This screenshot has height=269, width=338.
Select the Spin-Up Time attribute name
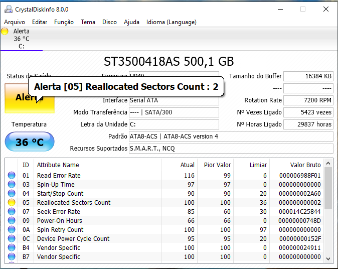coord(56,185)
